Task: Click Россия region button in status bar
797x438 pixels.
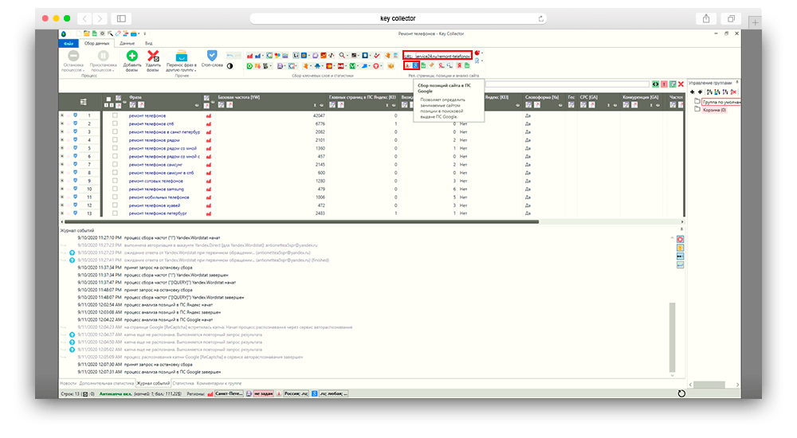Action: 296,393
